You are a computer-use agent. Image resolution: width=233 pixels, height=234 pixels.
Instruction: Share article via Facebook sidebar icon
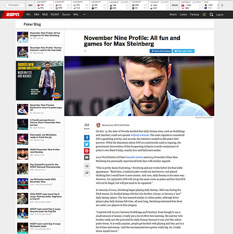pyautogui.click(x=87, y=138)
